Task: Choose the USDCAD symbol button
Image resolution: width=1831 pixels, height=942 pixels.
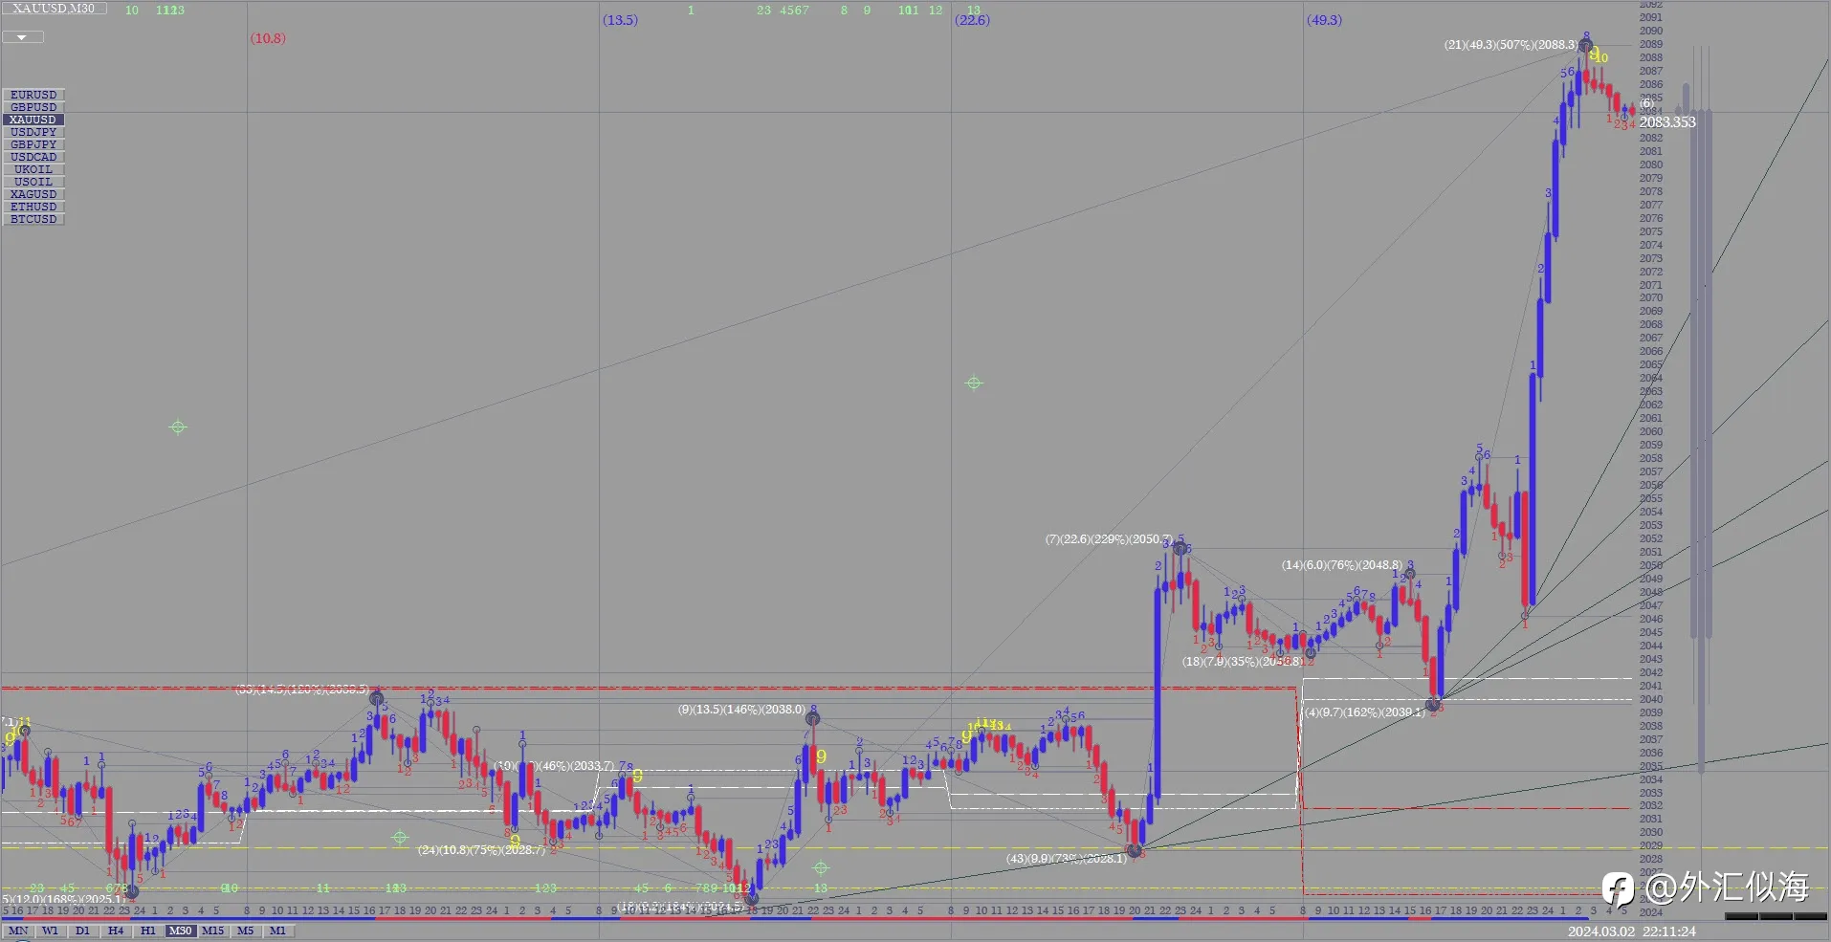Action: tap(33, 157)
